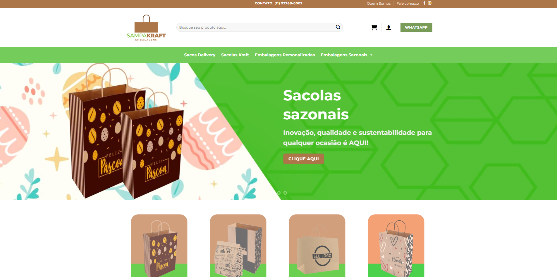Open the Facebook icon in top bar
The image size is (557, 277).
pos(424,3)
